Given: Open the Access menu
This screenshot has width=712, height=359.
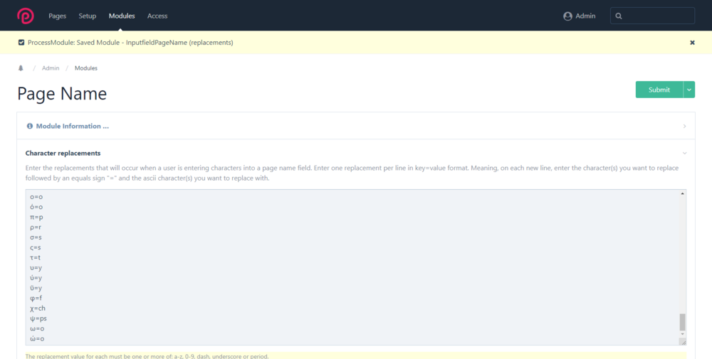Looking at the screenshot, I should point(157,16).
